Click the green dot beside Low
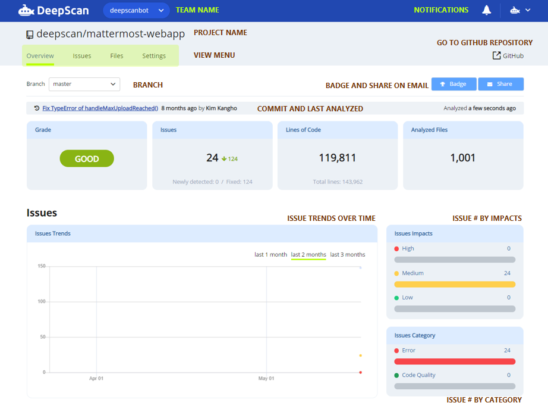 click(x=396, y=298)
